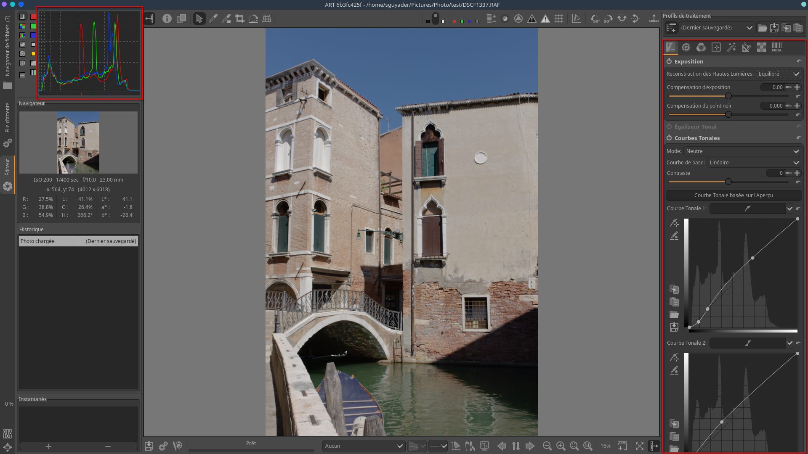Toggle the Courbes Tonales power button
Screen dimensions: 808x454
[x=669, y=138]
